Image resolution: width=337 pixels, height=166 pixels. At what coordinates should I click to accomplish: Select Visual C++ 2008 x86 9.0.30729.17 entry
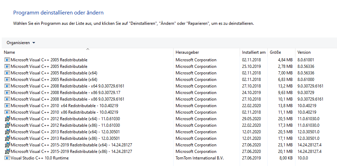[65, 93]
